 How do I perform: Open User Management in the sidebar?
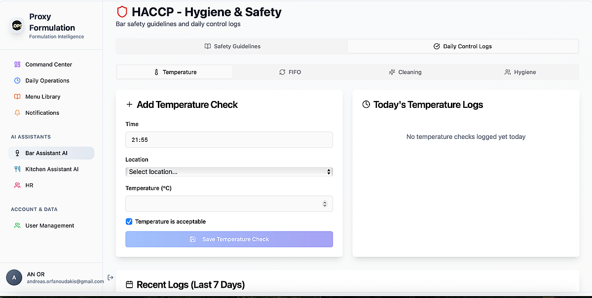point(49,226)
